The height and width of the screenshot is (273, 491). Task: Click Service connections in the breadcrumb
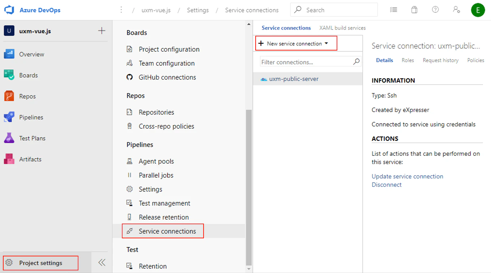coord(252,10)
